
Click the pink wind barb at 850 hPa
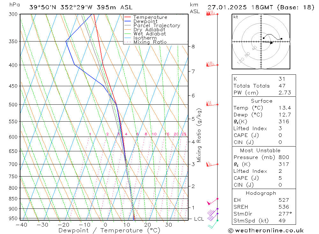tap(212, 201)
